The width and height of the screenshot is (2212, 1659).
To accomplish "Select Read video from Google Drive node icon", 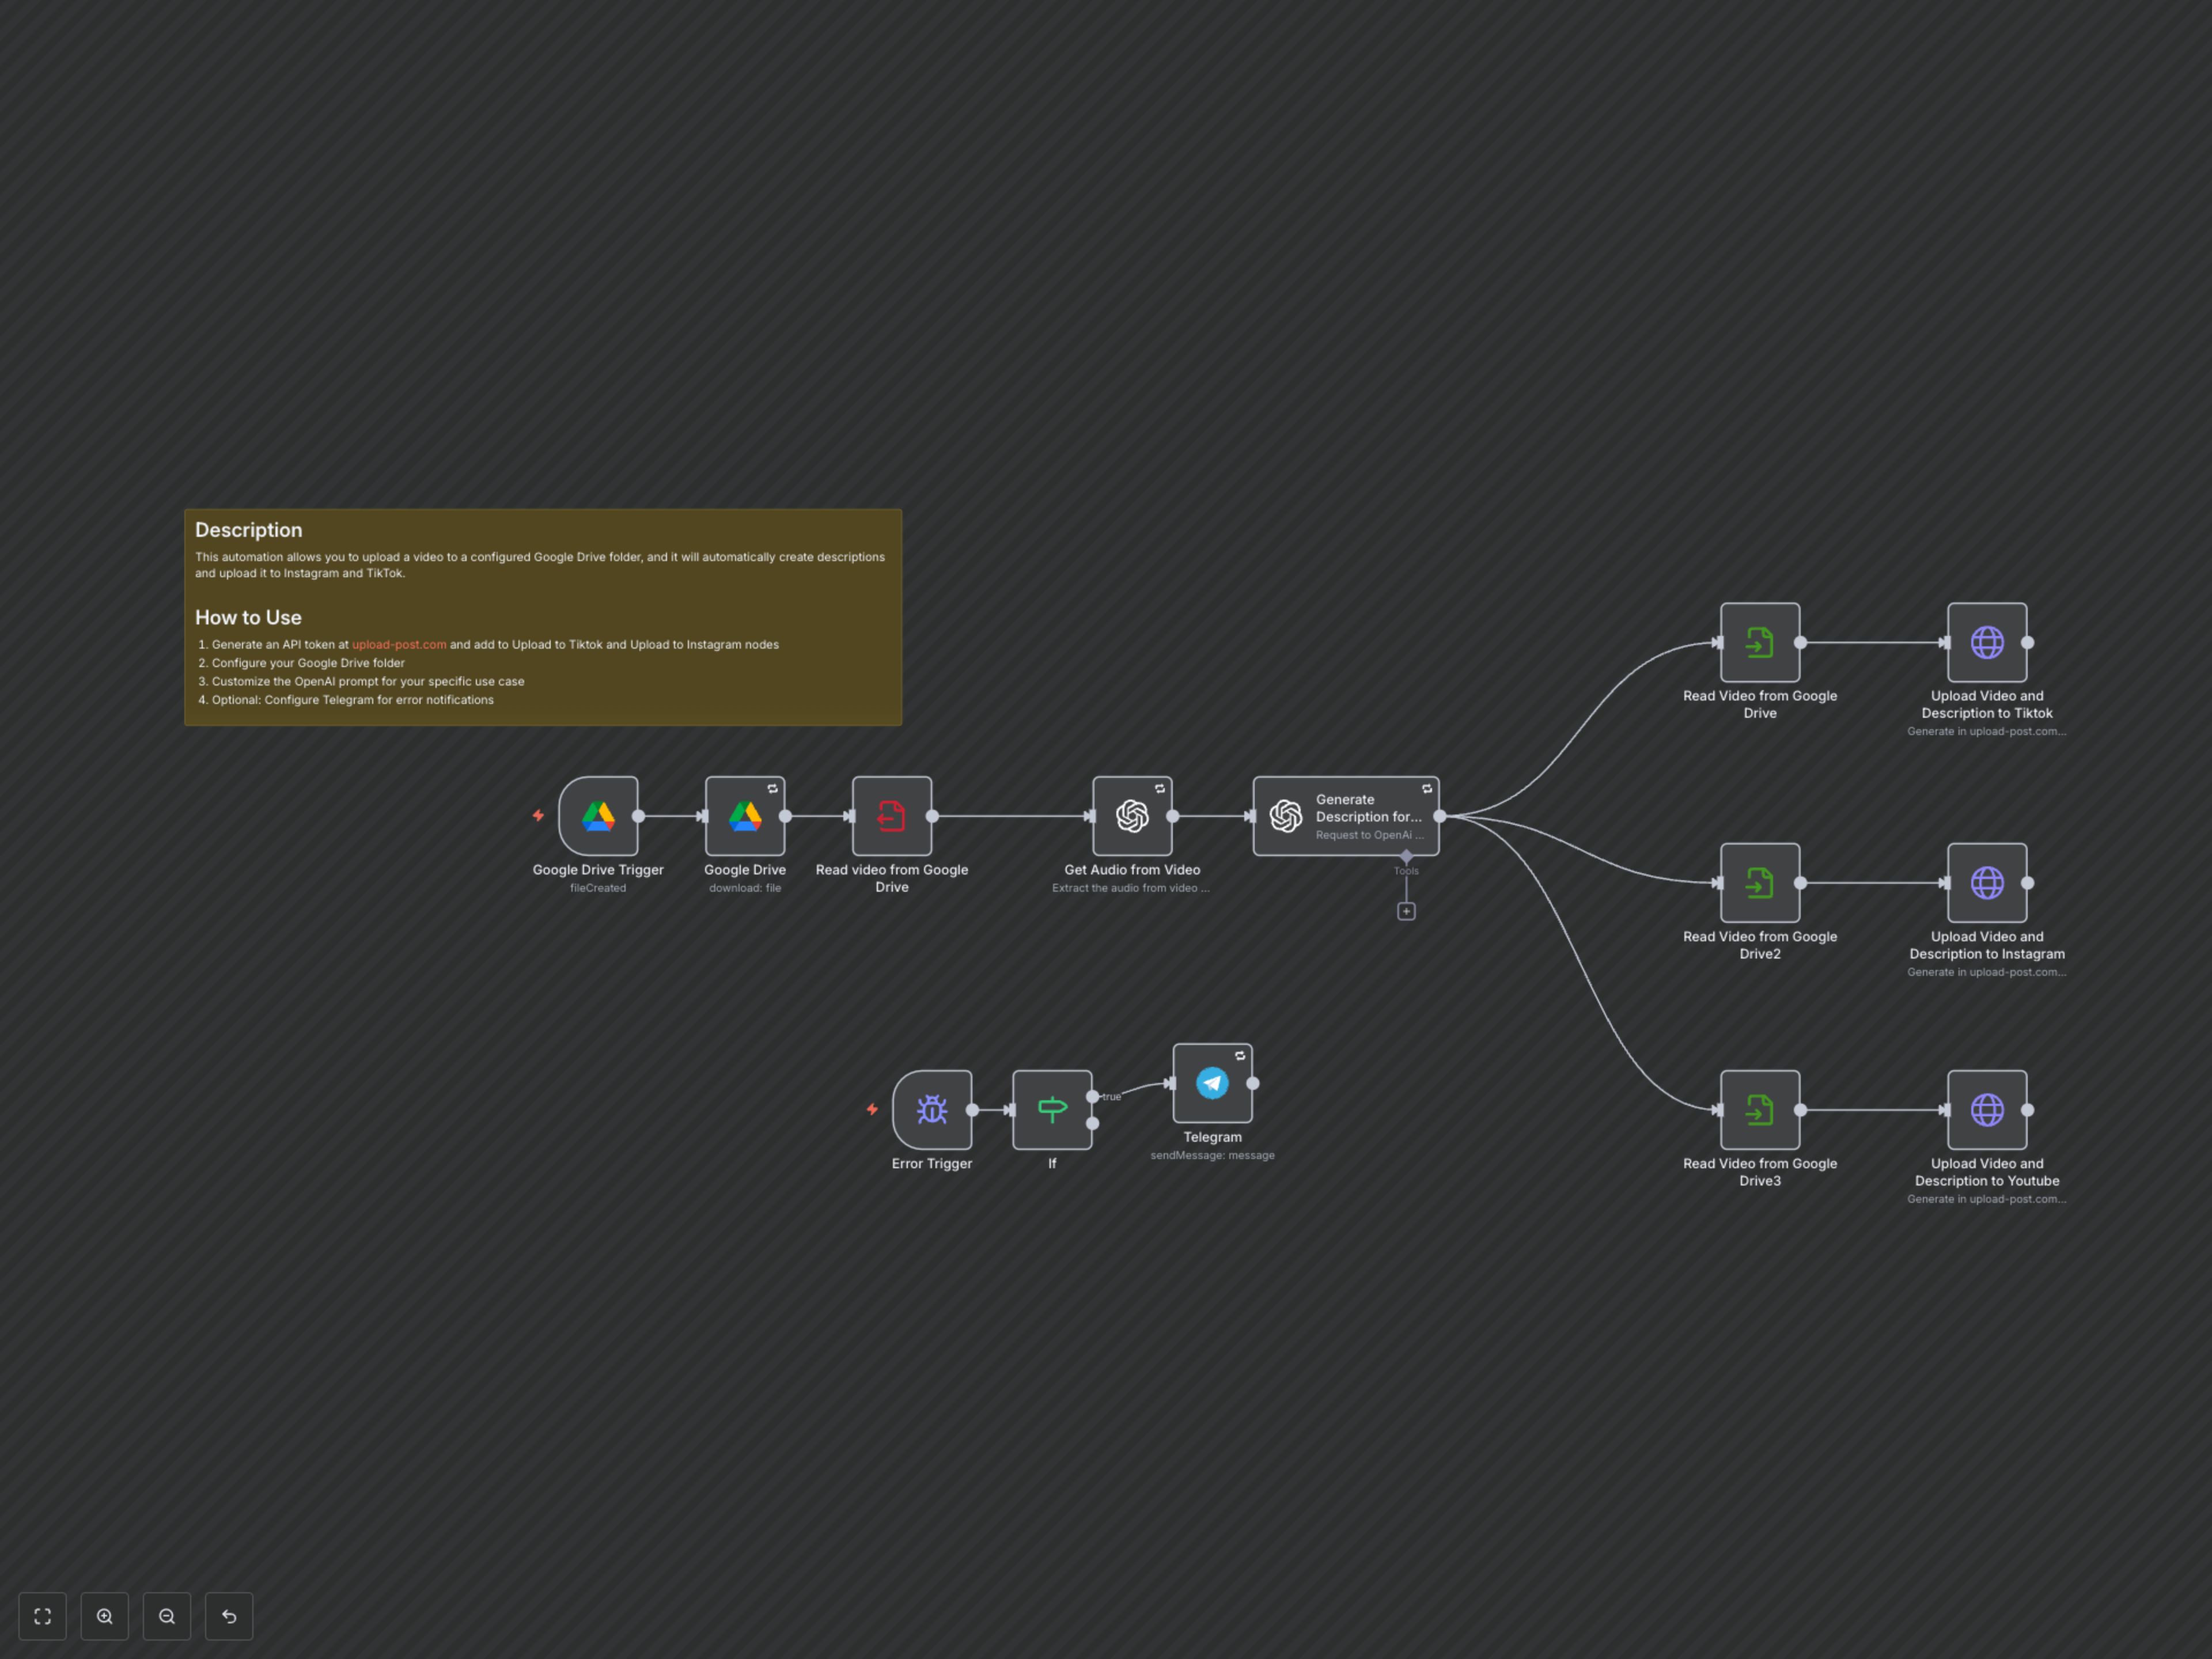I will click(x=892, y=816).
